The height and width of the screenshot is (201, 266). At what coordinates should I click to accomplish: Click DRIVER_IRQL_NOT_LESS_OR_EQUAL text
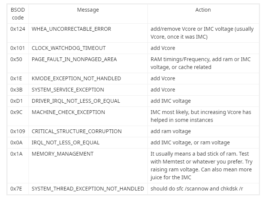point(76,101)
